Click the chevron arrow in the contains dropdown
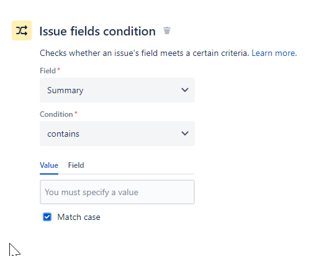The image size is (324, 256). pos(185,134)
